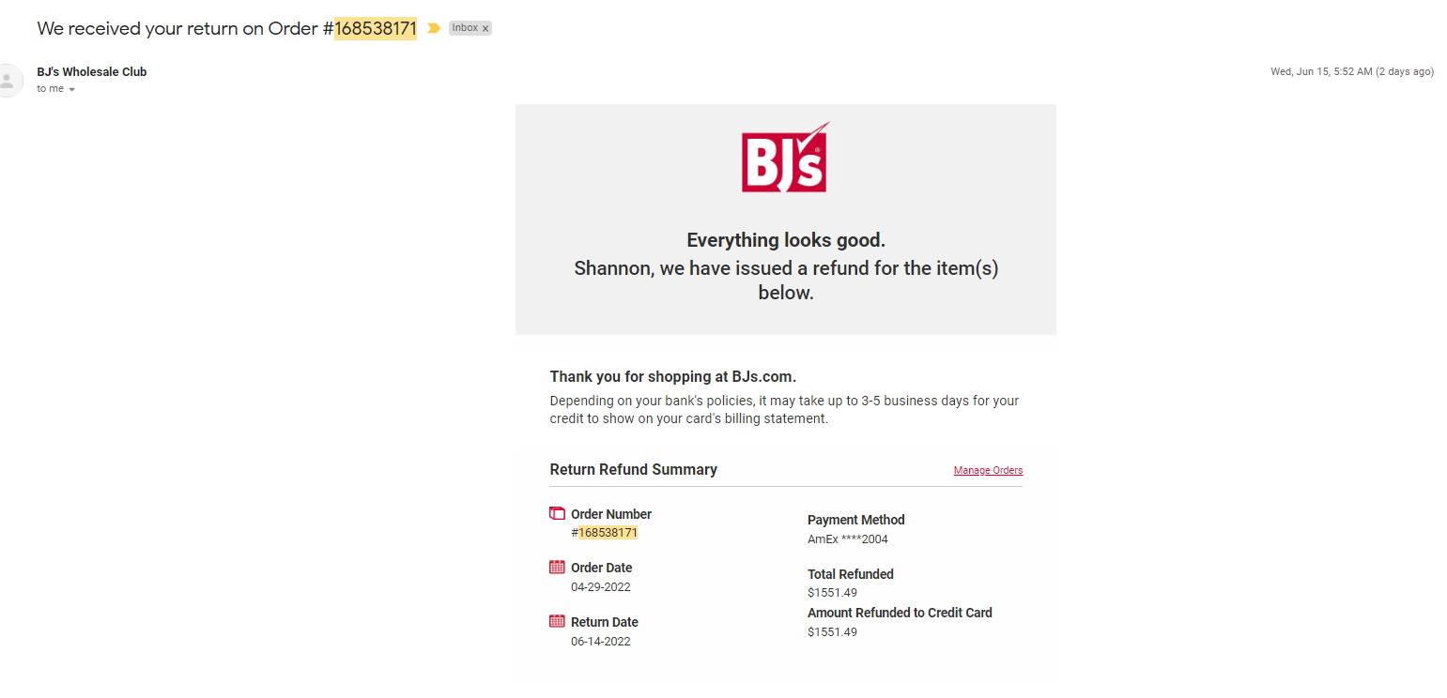Click the Total Refunded amount $1551.49
Screen dimensions: 1447x698
tap(832, 592)
